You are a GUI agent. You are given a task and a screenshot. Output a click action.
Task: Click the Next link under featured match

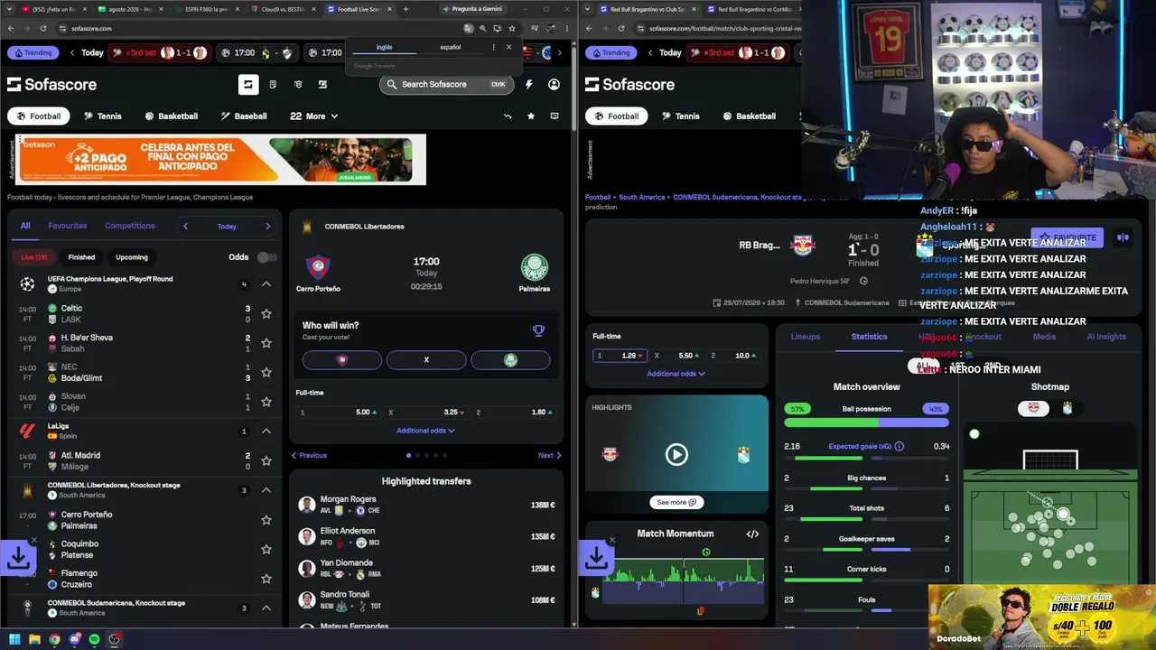click(x=550, y=455)
